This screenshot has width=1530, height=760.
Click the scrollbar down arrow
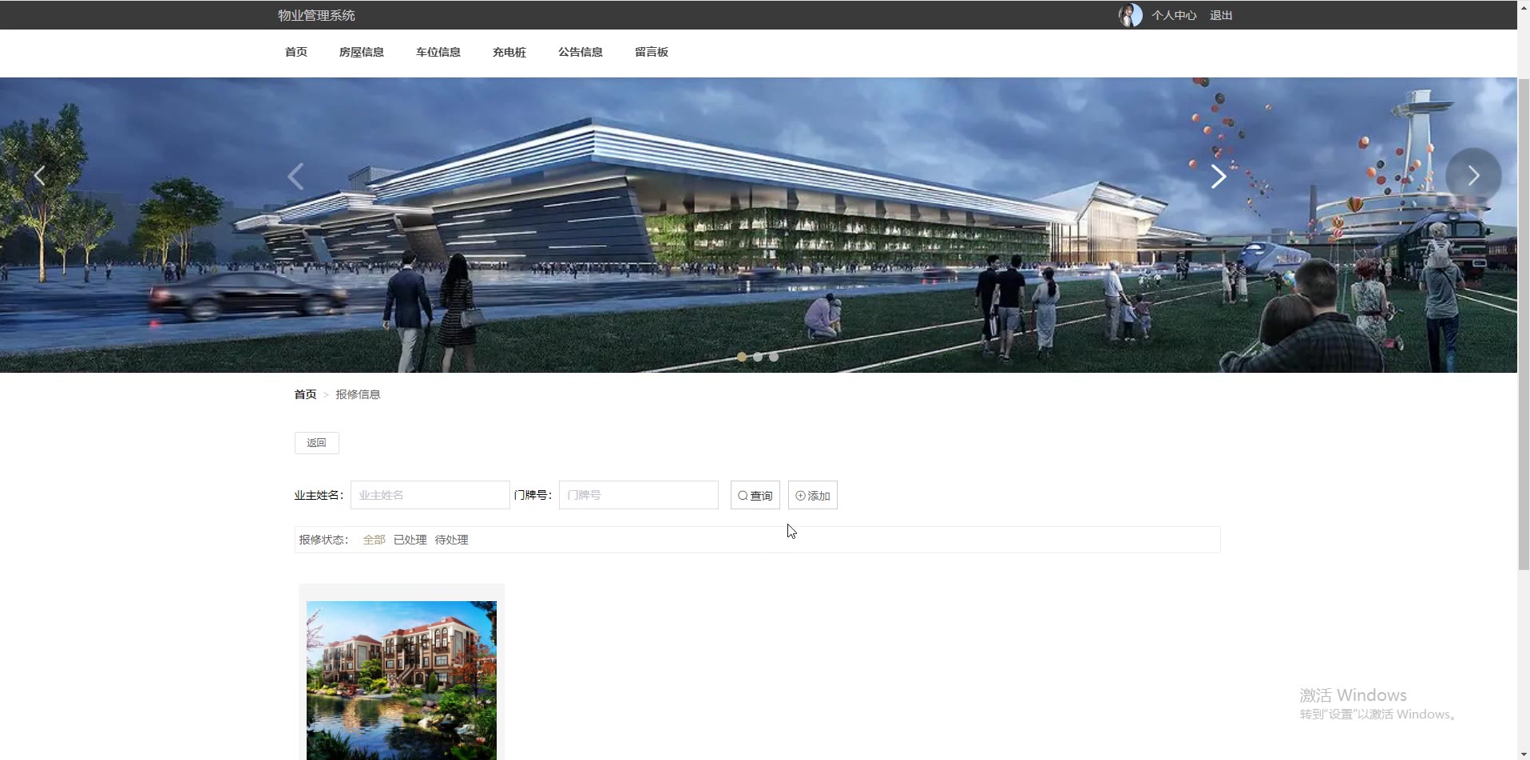[1524, 754]
